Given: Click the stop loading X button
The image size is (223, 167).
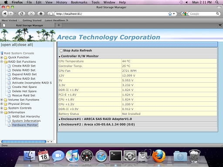Looking at the screenshot, I should click(x=31, y=13).
